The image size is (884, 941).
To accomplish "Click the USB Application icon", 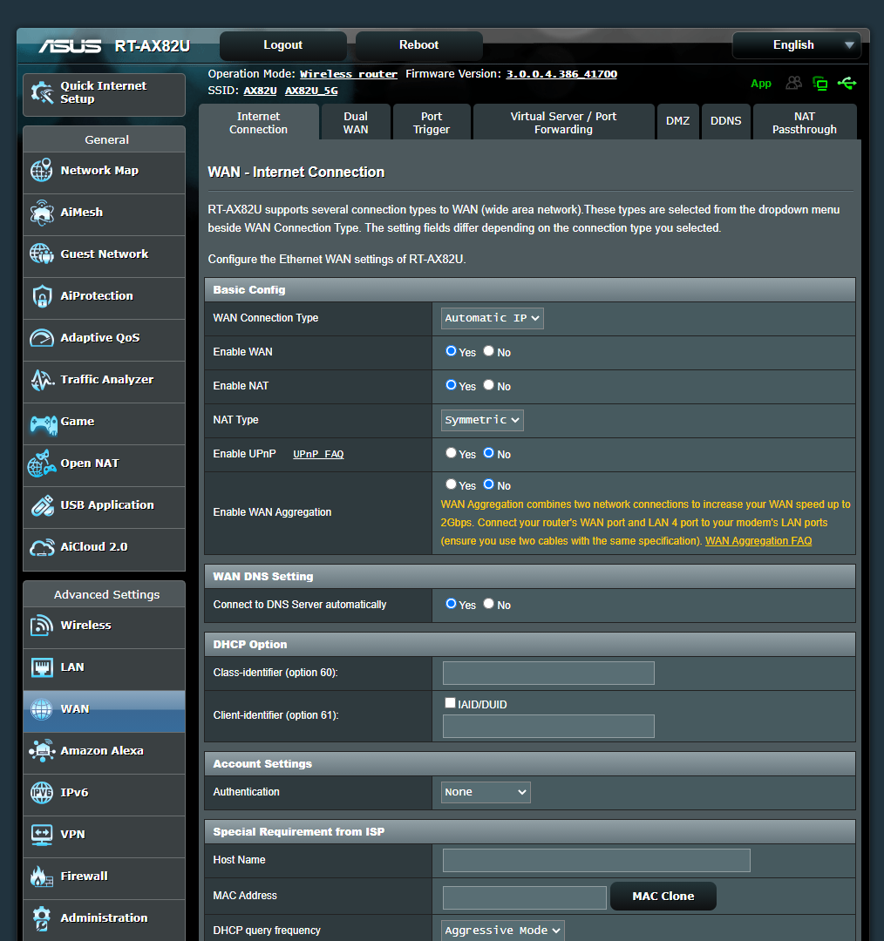I will [42, 505].
